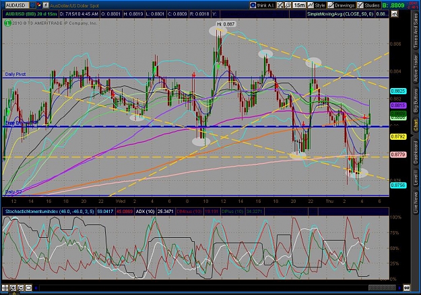Click the 59.0417 stochastic value
Screen dimensions: 421x295
(105, 212)
